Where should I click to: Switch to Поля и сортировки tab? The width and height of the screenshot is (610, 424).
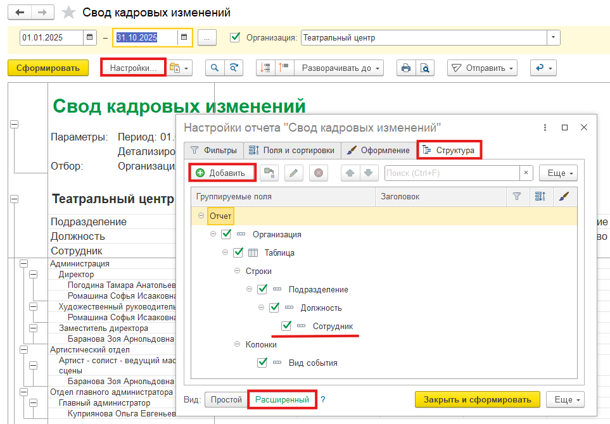click(292, 151)
